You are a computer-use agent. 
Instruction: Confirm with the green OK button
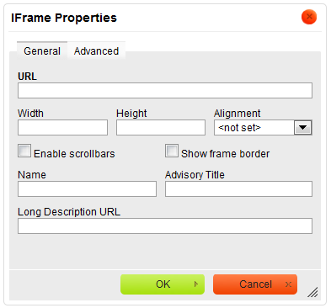coord(163,284)
